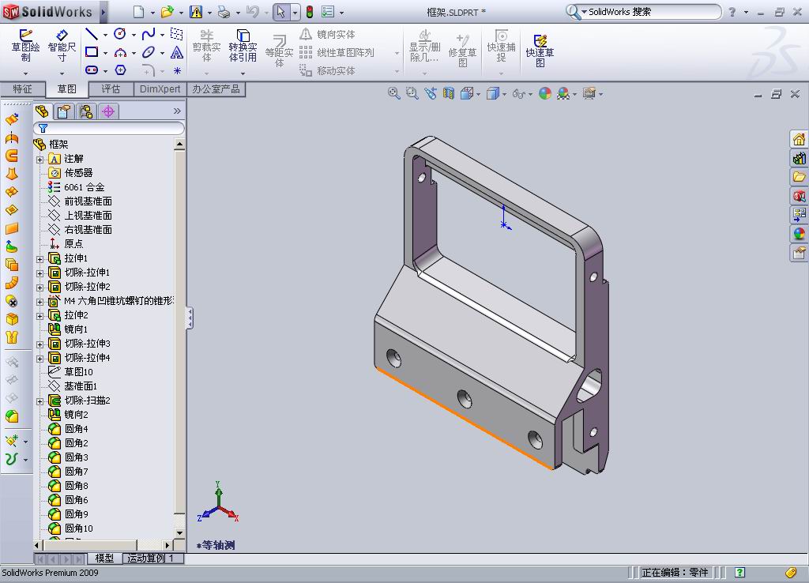This screenshot has height=583, width=809.
Task: Click the Save toolbar icon
Action: 196,12
